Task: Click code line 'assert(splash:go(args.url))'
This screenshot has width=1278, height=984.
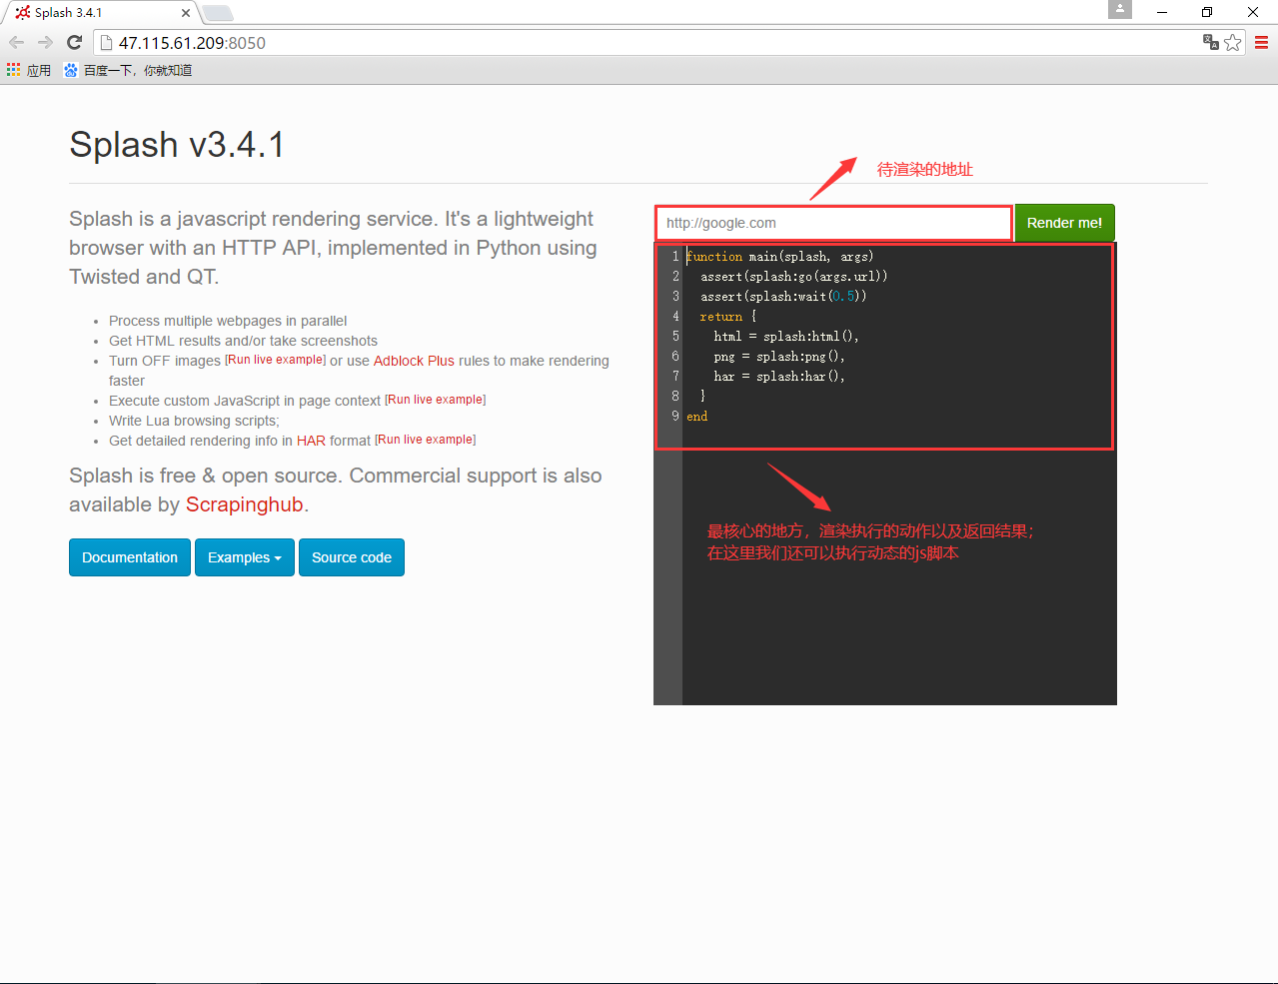Action: pos(794,277)
